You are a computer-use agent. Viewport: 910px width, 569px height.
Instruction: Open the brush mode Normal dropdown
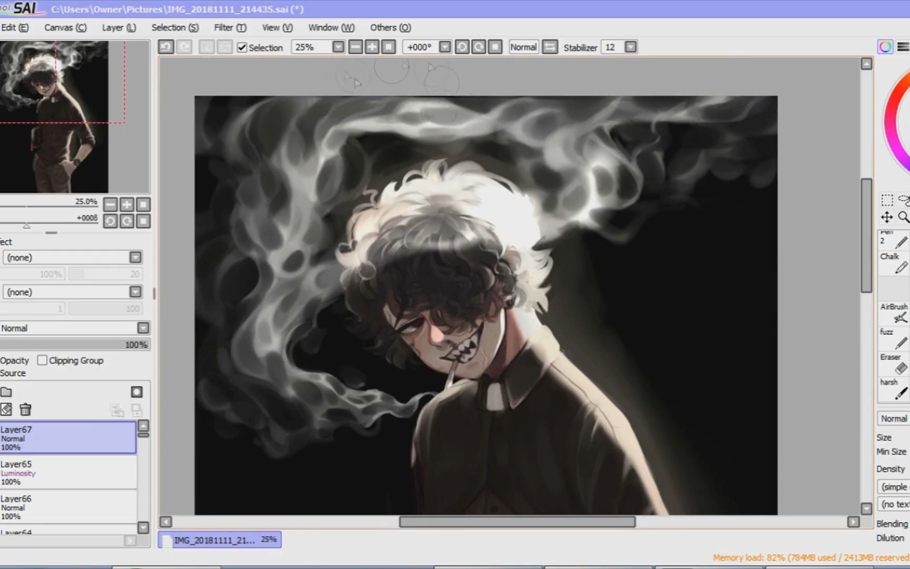click(x=894, y=418)
